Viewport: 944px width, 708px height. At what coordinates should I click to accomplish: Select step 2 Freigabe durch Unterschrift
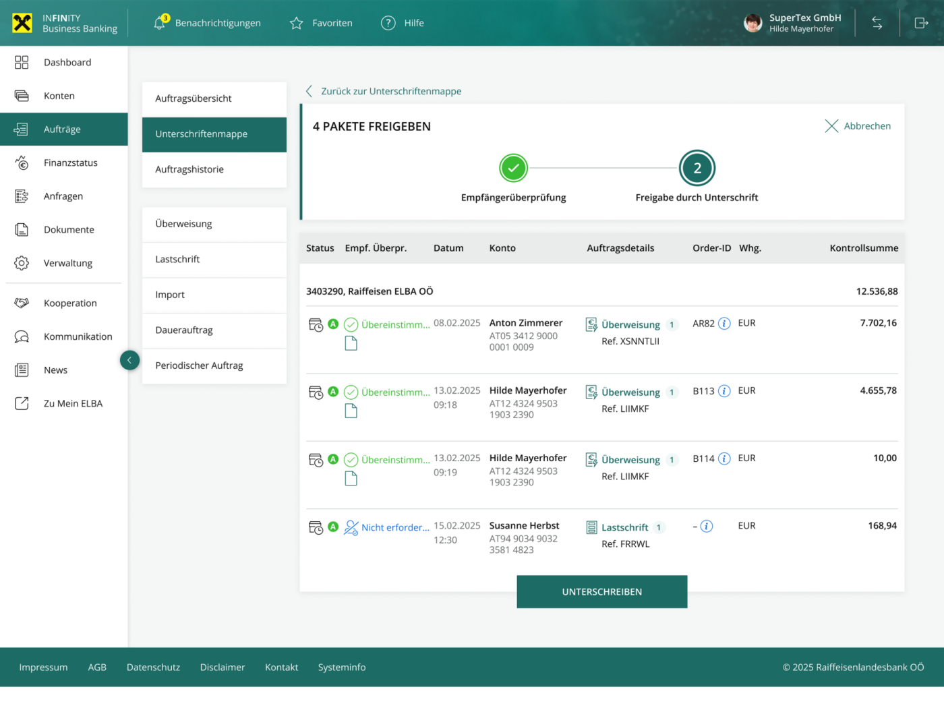point(697,168)
